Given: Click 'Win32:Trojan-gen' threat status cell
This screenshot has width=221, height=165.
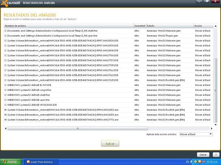Looking at the screenshot, I should tap(162, 36).
